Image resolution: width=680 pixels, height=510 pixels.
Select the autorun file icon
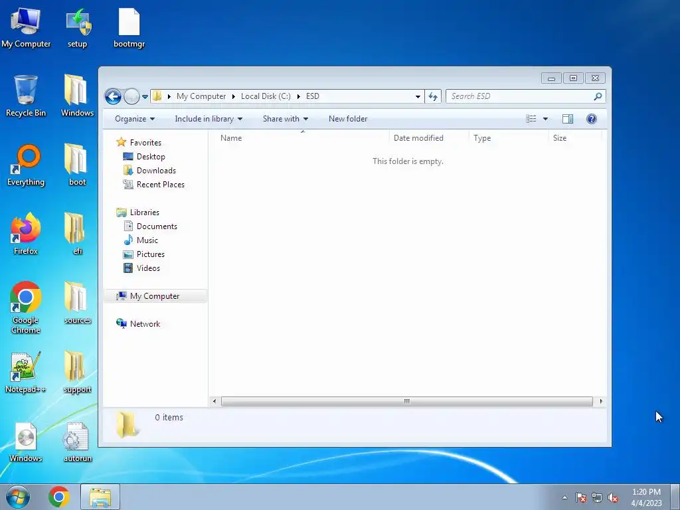click(77, 442)
